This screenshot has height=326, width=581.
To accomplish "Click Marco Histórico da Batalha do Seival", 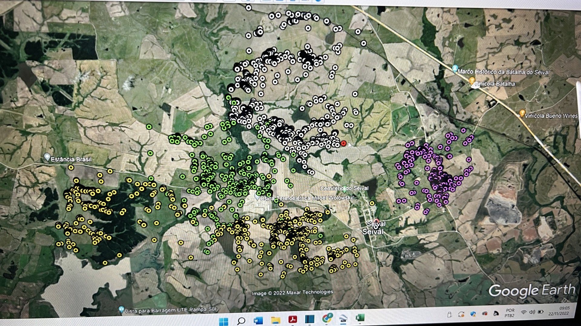I will [x=455, y=69].
